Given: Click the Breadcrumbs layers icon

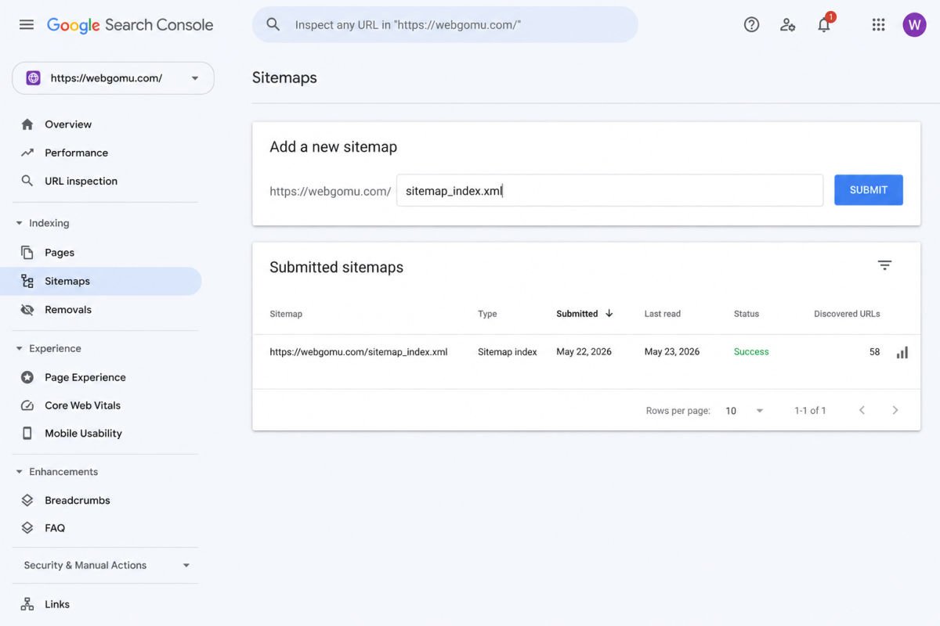Looking at the screenshot, I should 27,500.
